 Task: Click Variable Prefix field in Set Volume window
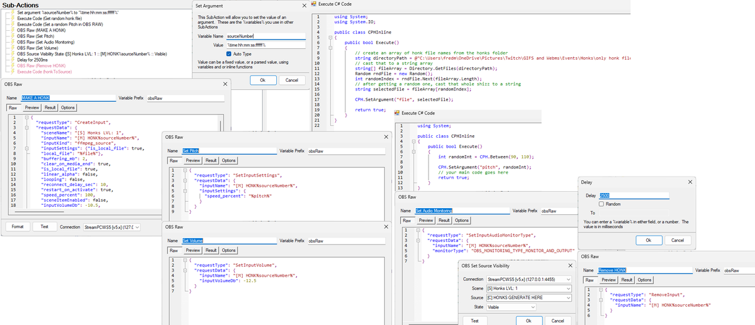click(347, 241)
